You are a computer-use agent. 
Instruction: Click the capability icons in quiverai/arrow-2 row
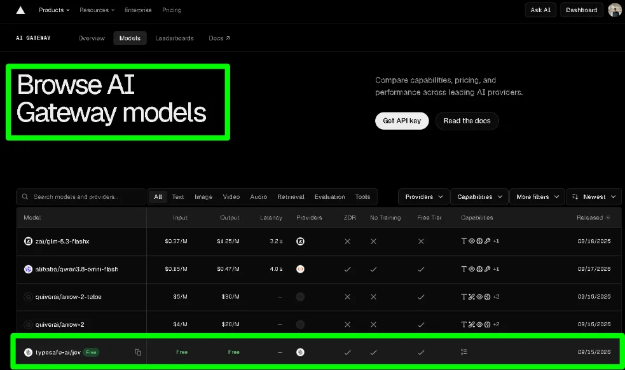click(480, 325)
